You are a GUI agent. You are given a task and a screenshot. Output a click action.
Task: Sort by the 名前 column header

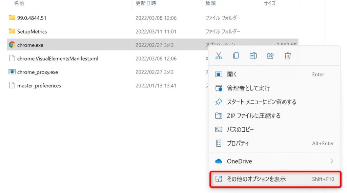coord(19,3)
